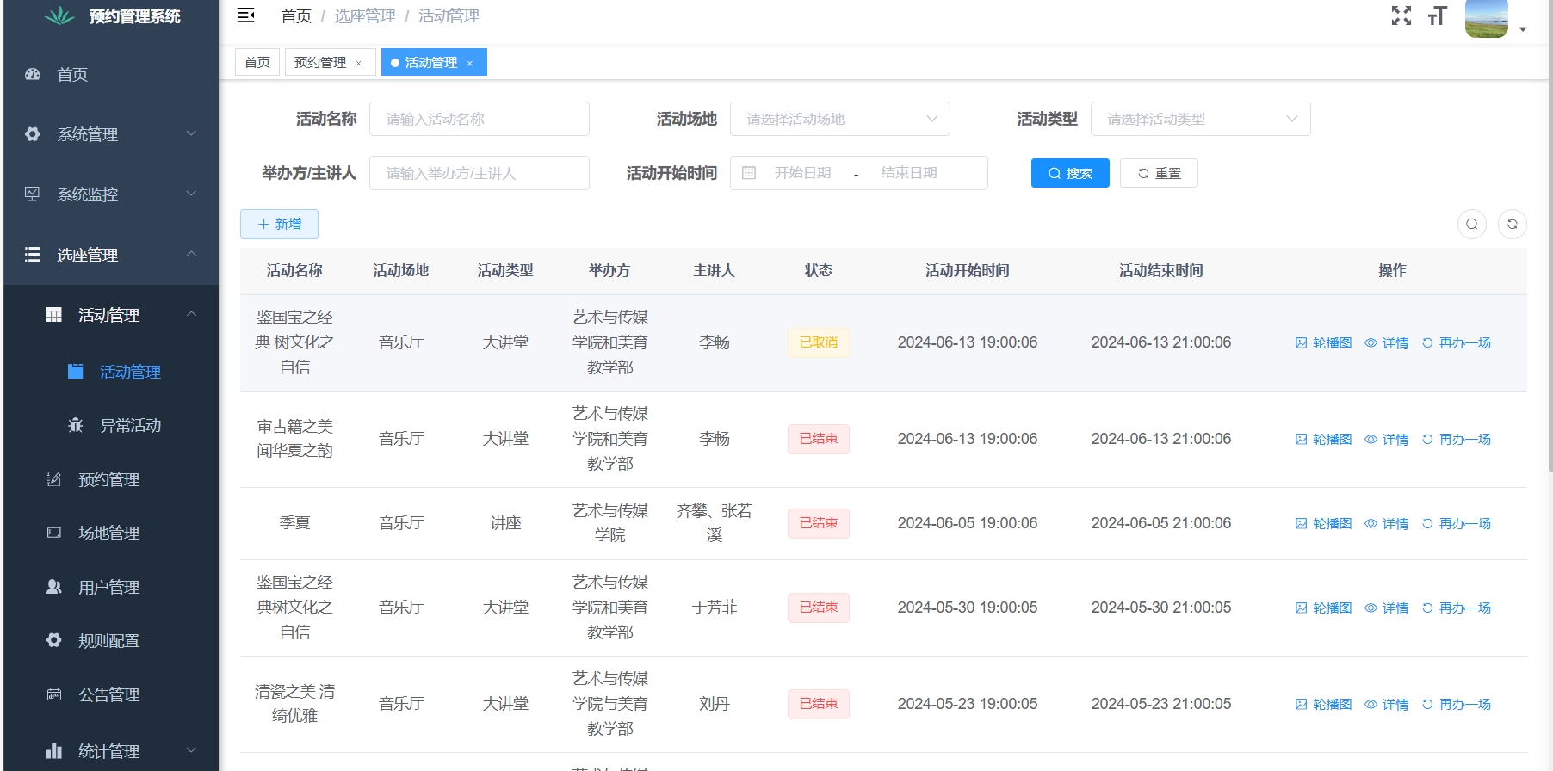Enter fullscreen mode via top-right icon

pos(1401,15)
